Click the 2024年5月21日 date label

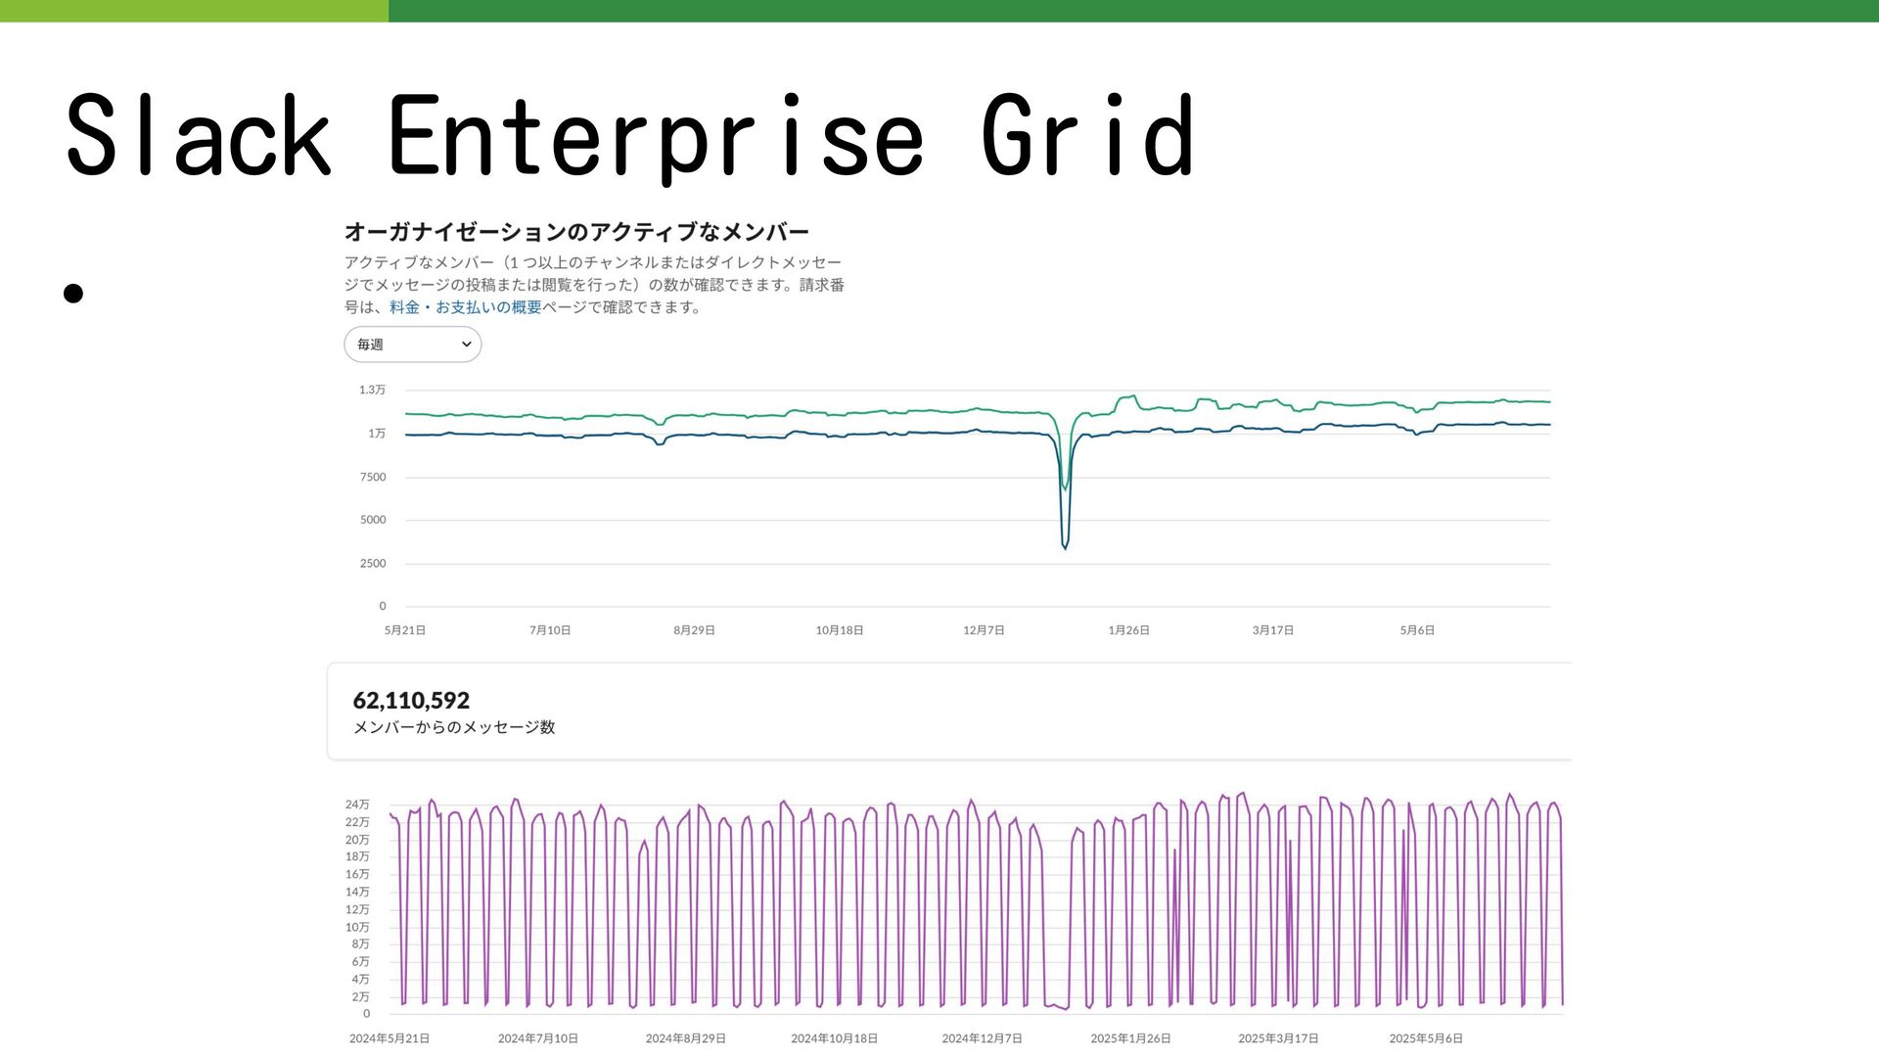[390, 1038]
